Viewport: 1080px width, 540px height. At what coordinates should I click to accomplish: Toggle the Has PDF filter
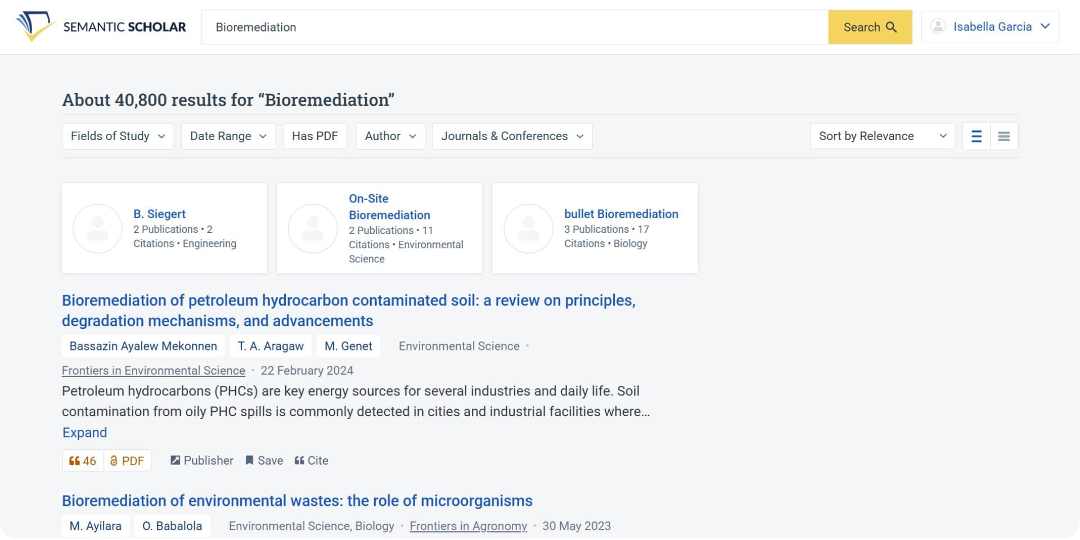point(314,136)
